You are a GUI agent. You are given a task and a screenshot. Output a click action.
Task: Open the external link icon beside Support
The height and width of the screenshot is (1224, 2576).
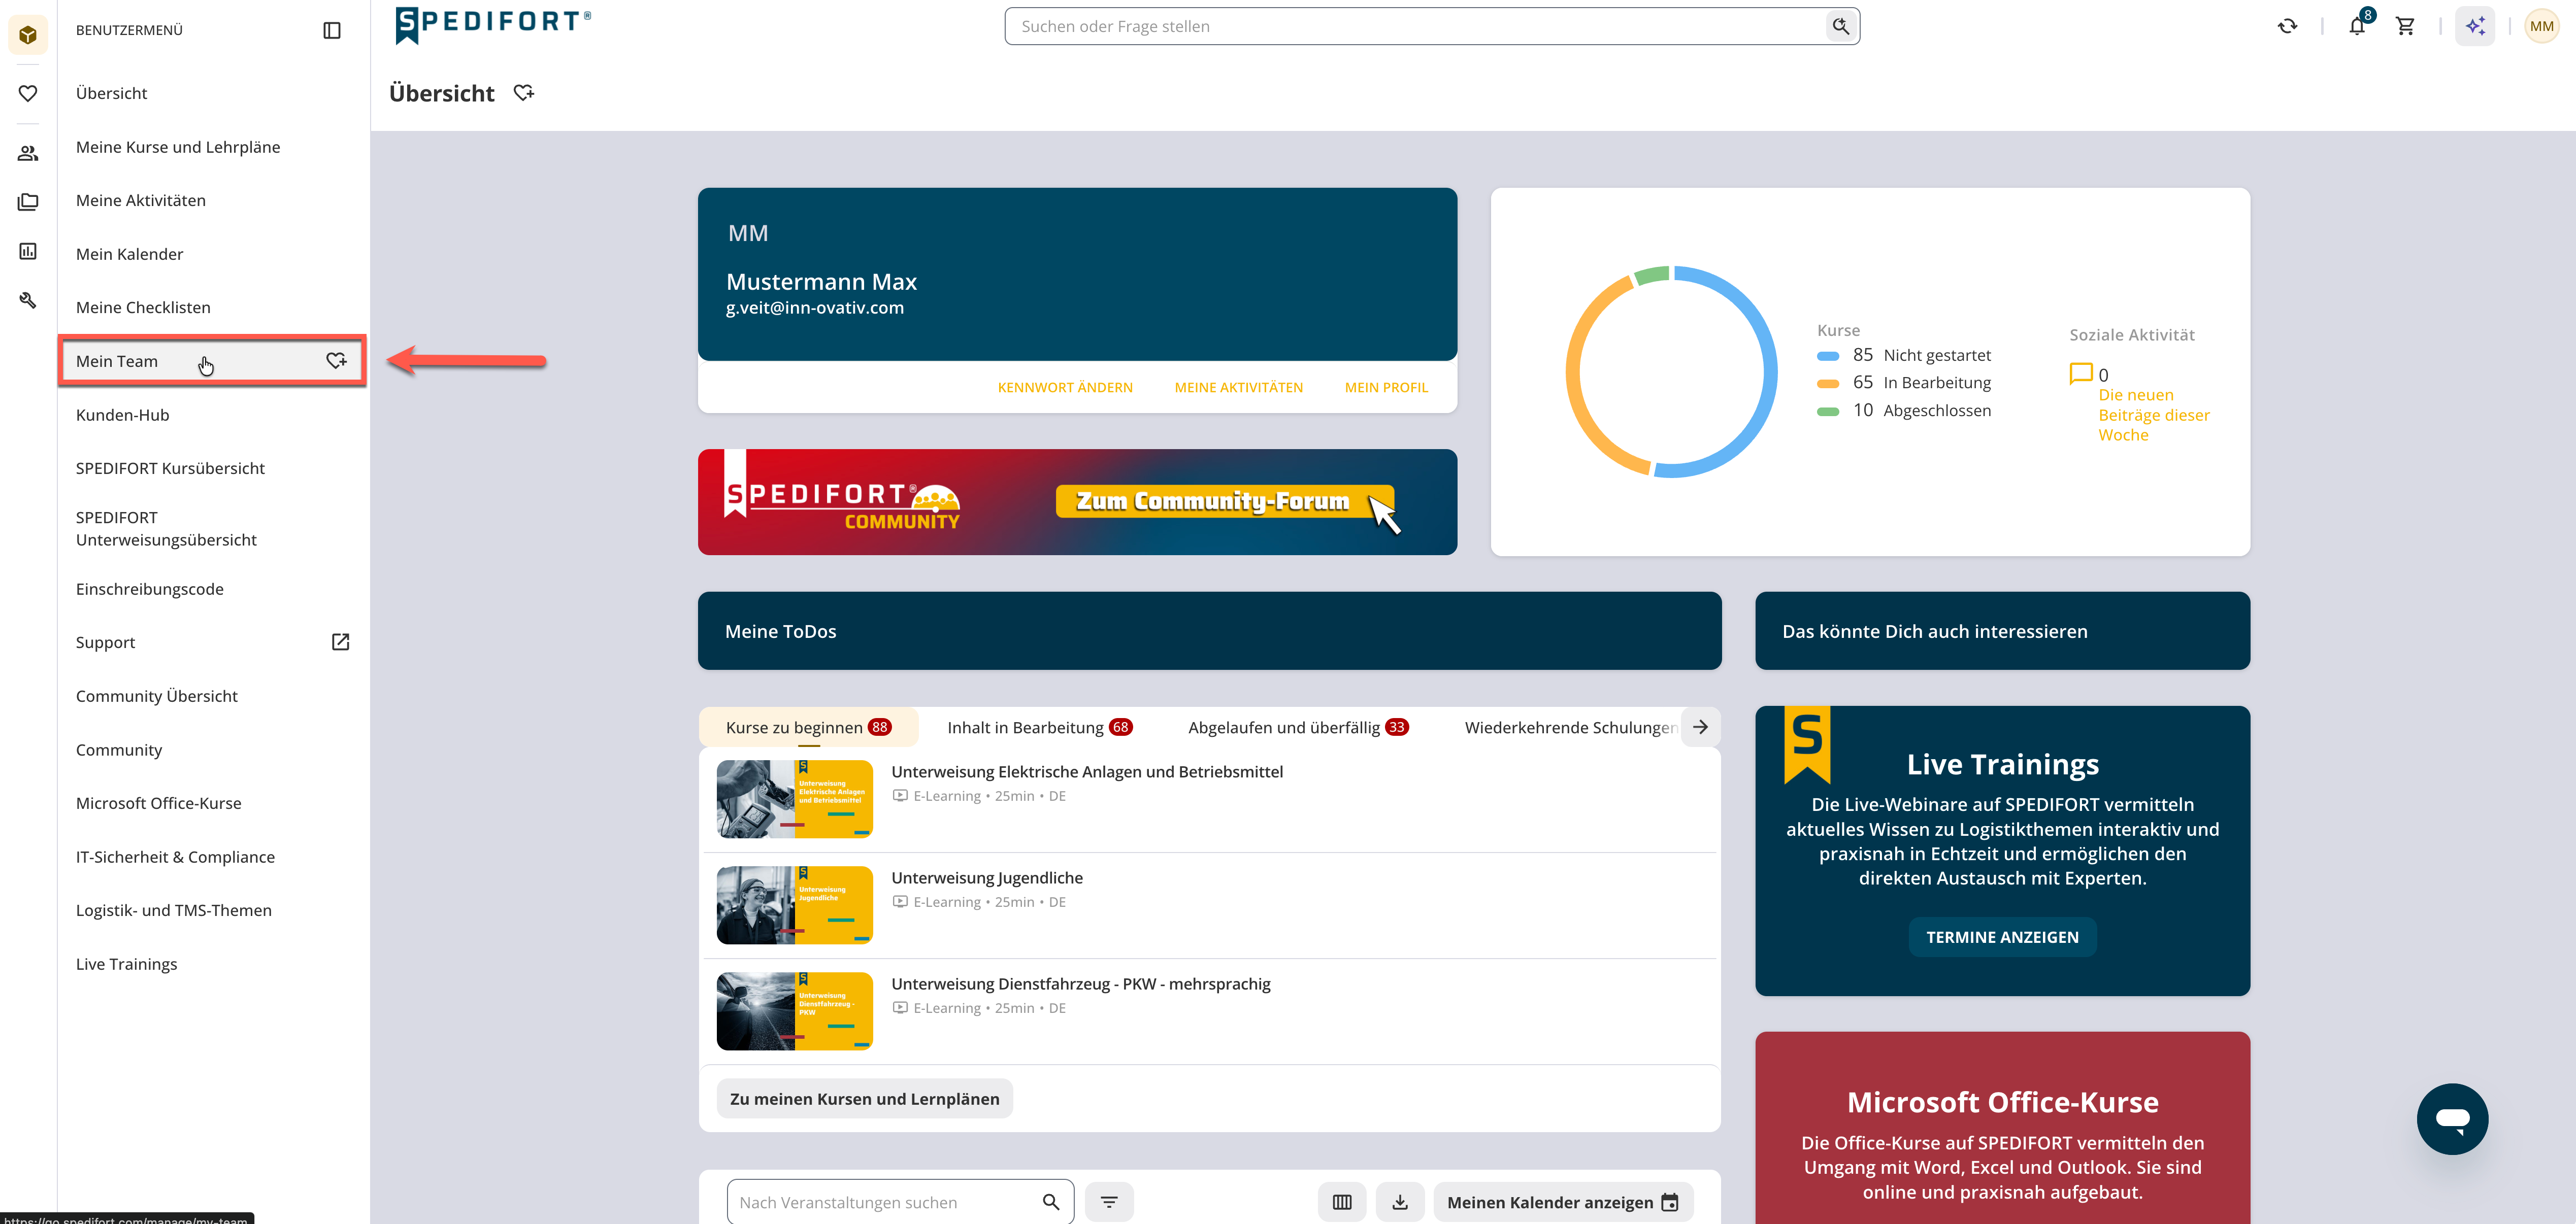pyautogui.click(x=340, y=641)
